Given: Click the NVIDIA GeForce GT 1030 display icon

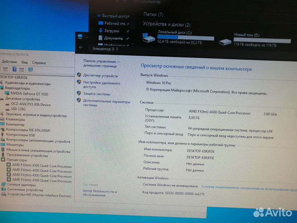Looking at the screenshot, I should coord(7,93).
